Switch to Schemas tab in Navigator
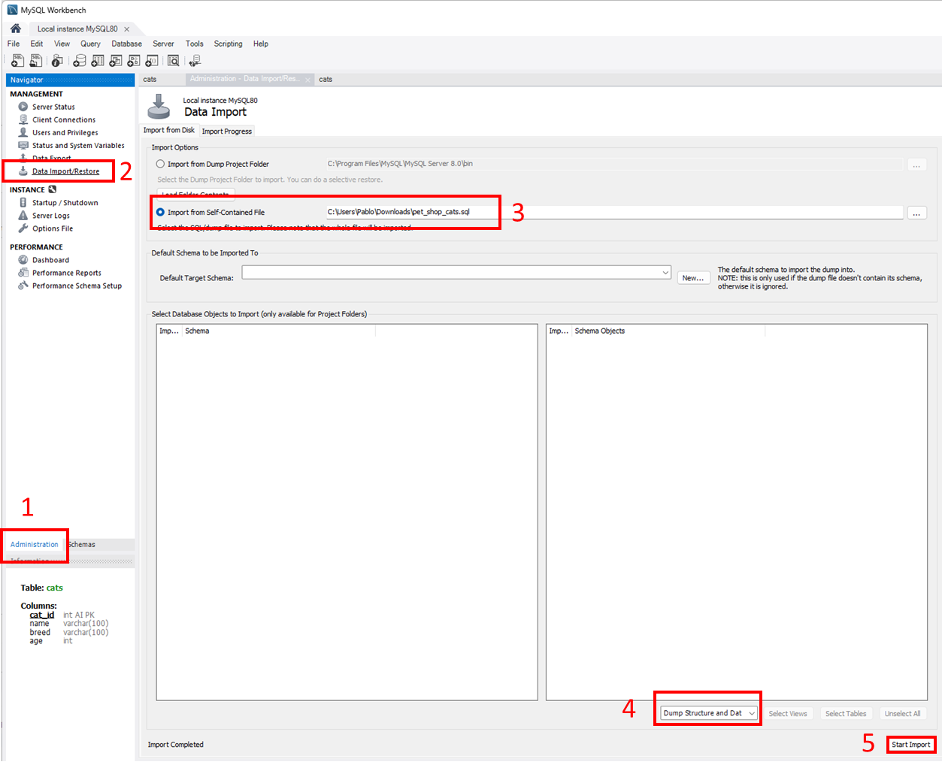The height and width of the screenshot is (777, 942). click(x=82, y=544)
